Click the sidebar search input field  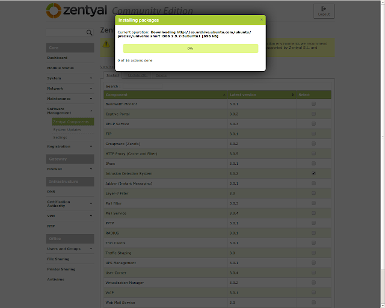(66, 32)
